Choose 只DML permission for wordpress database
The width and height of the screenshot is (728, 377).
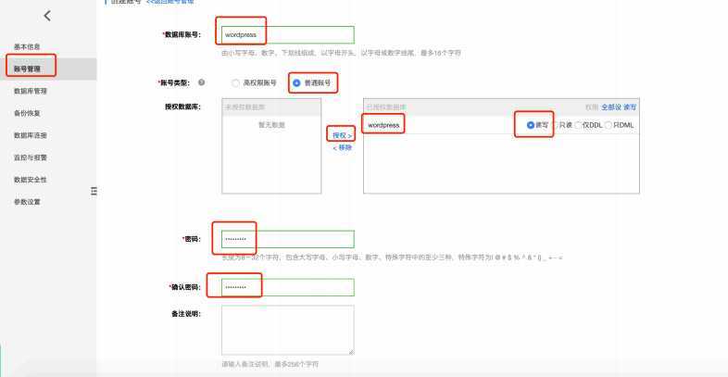point(609,125)
